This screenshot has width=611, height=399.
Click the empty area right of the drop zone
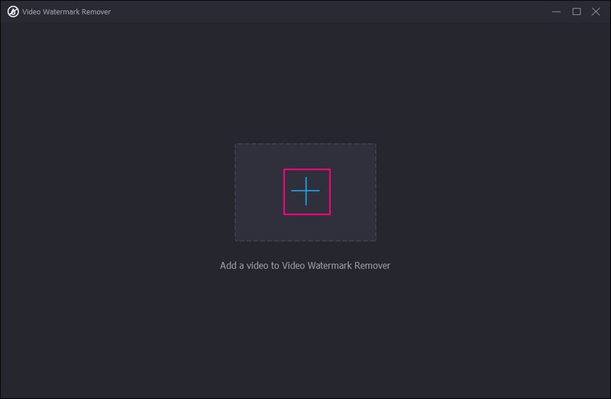click(x=496, y=192)
